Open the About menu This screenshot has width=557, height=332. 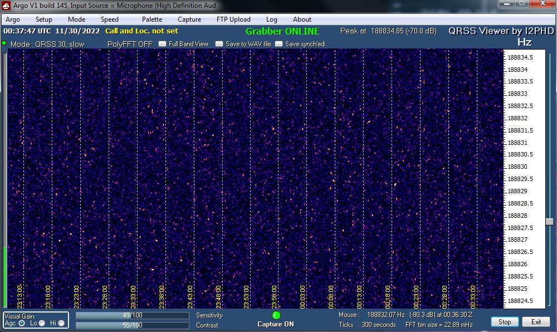pyautogui.click(x=302, y=19)
